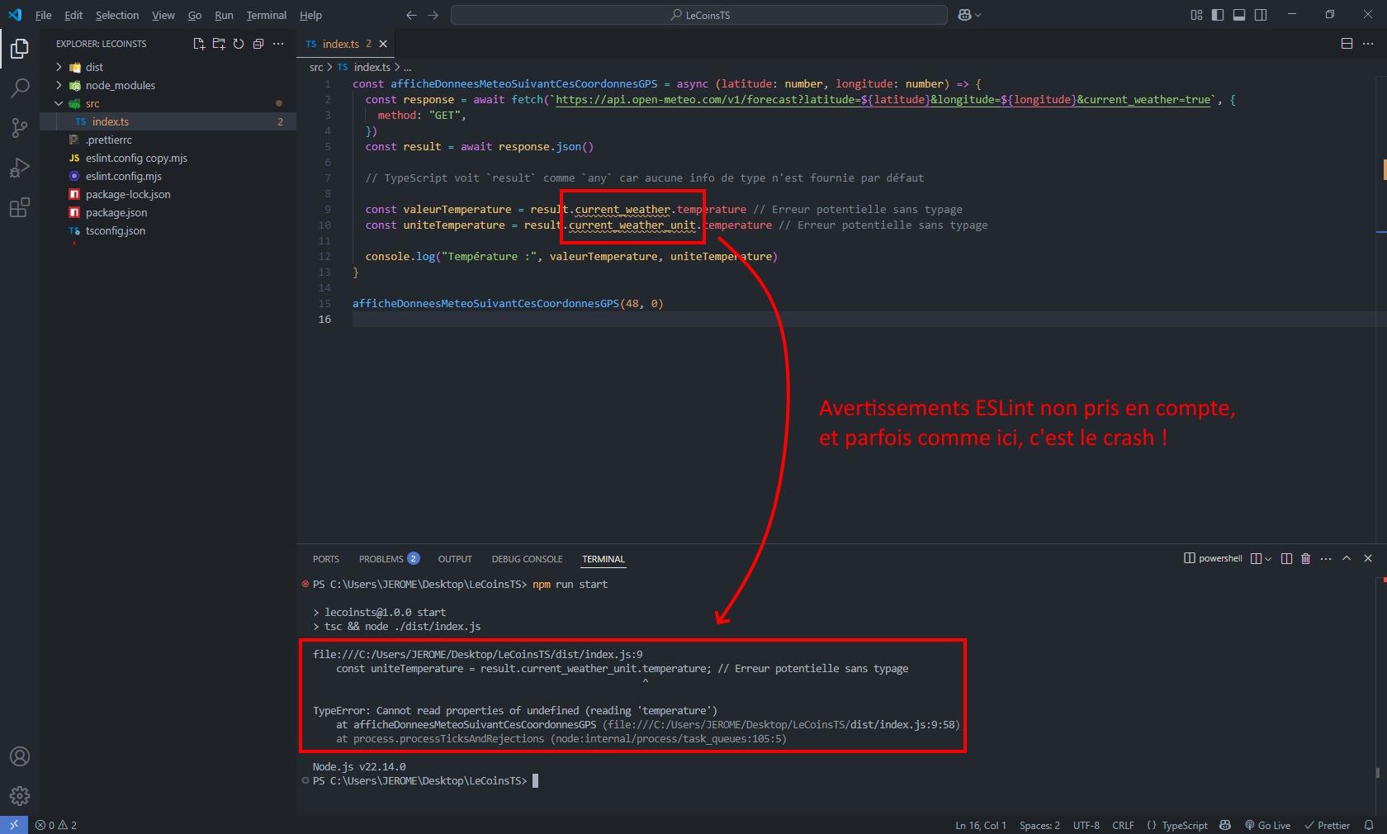Toggle the bottom panel visibility
Viewport: 1387px width, 834px height.
[1239, 15]
